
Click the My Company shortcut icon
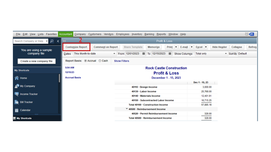tap(17, 86)
